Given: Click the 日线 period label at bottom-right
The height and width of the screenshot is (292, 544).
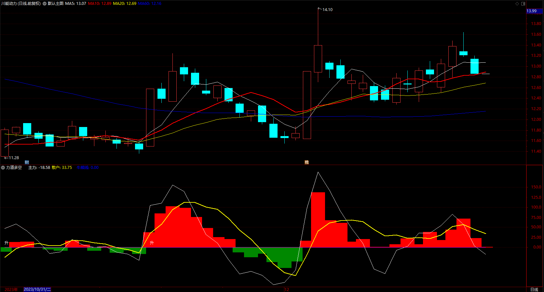Looking at the screenshot, I should point(534,289).
